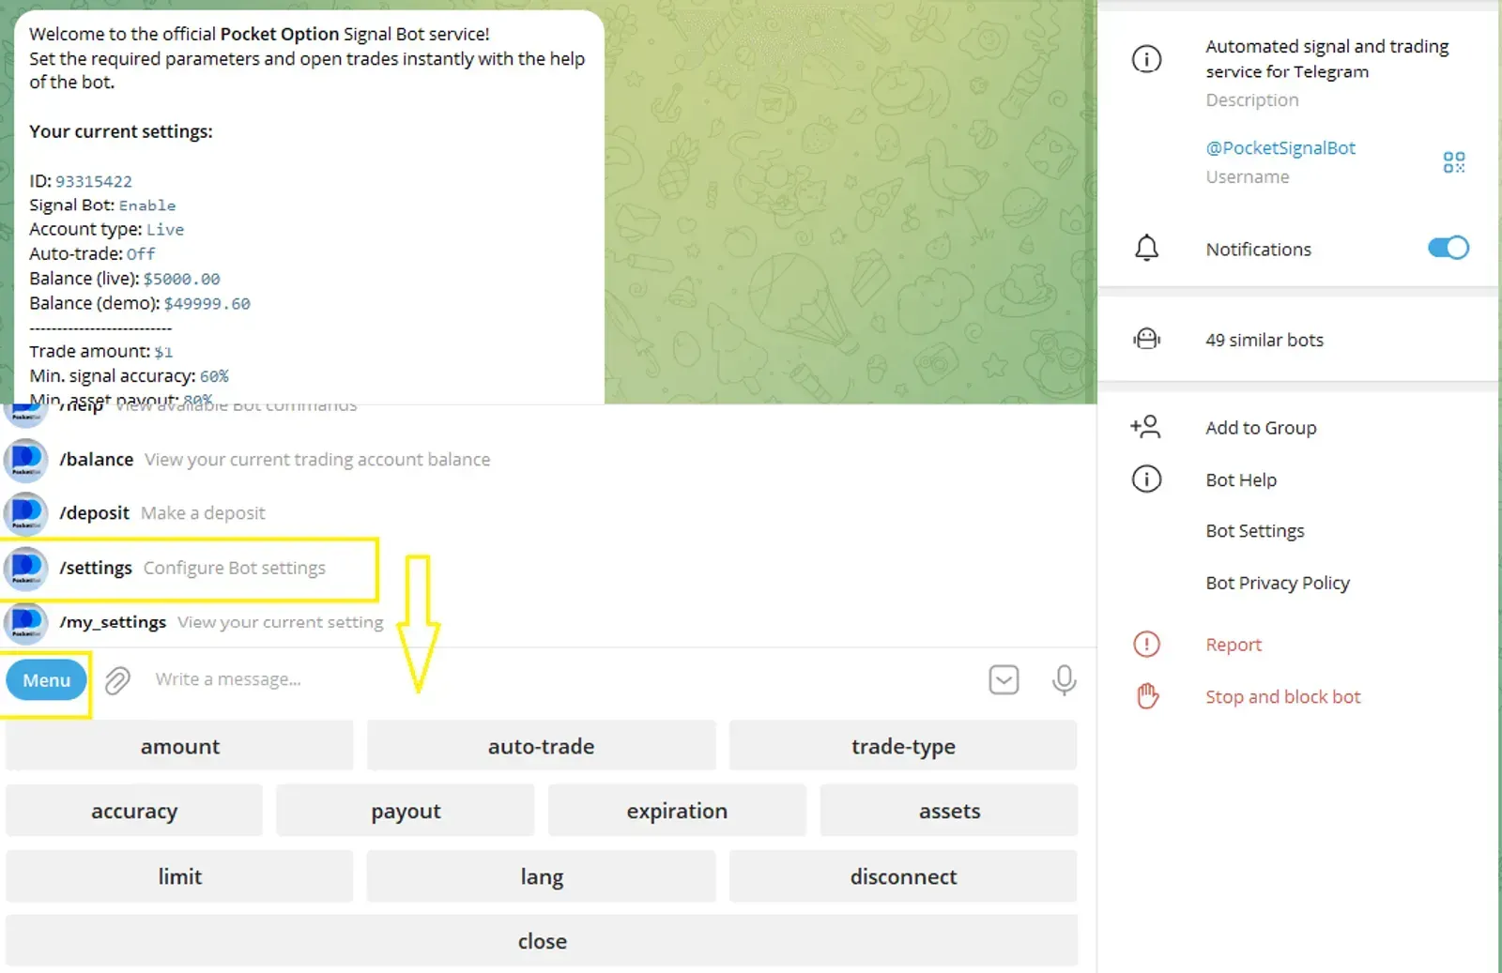Click the auto-trade keyboard button
Image resolution: width=1502 pixels, height=973 pixels.
click(541, 746)
